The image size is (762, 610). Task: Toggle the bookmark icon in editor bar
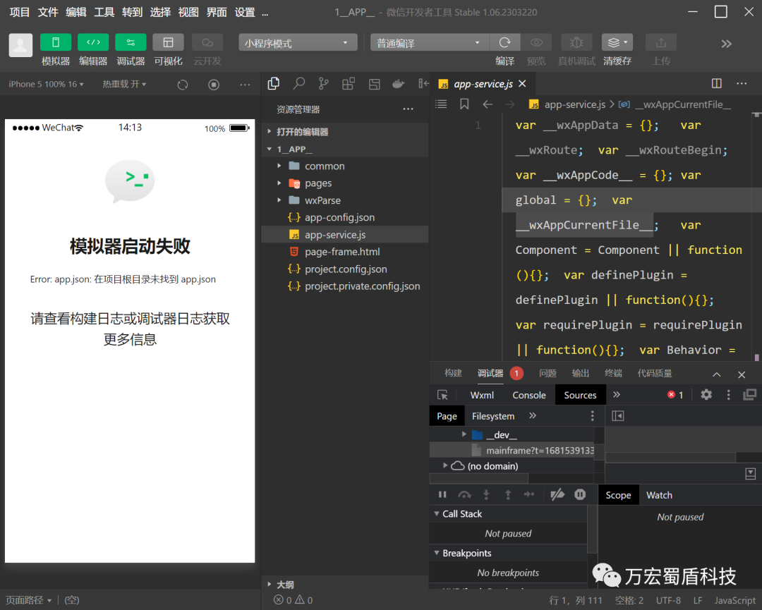click(464, 104)
